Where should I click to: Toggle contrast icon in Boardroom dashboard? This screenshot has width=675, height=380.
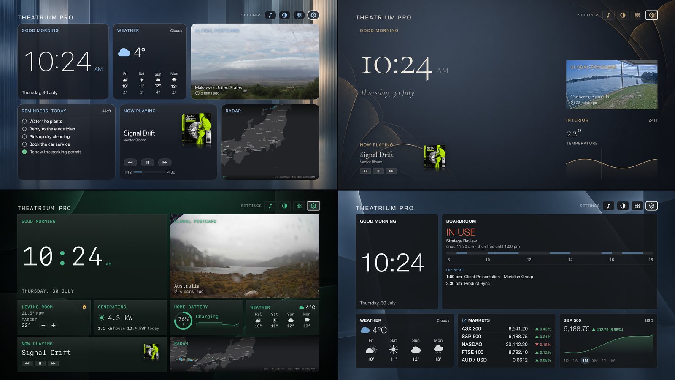coord(623,206)
